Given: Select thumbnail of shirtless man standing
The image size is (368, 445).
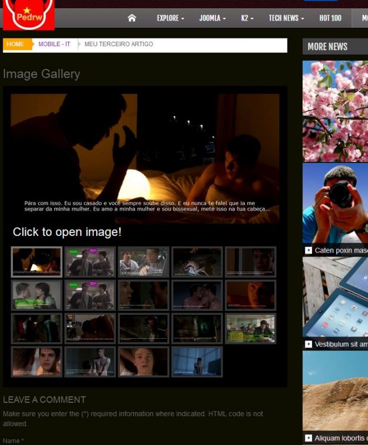Looking at the screenshot, I should click(x=90, y=362).
